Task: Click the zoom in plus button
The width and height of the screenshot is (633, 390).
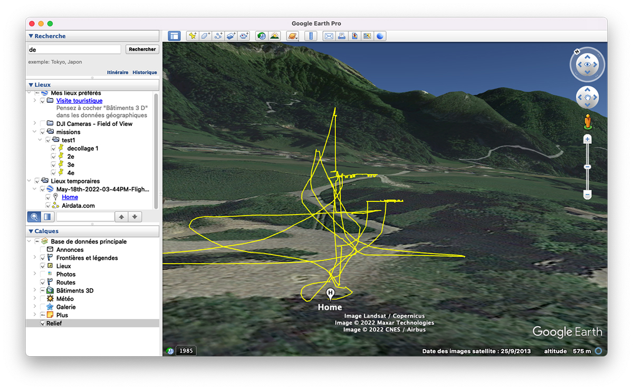Action: (588, 139)
